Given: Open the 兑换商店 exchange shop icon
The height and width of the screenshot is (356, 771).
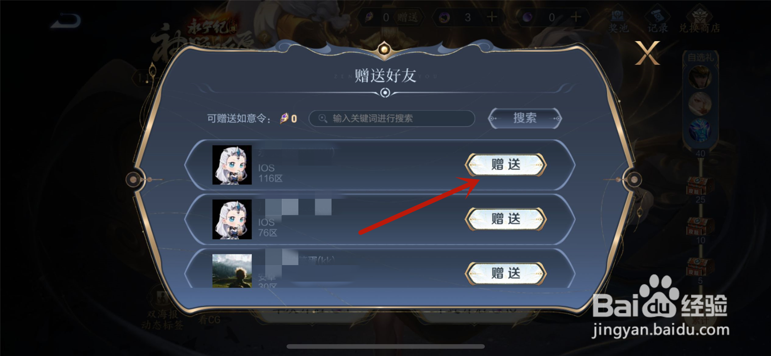Looking at the screenshot, I should [699, 21].
